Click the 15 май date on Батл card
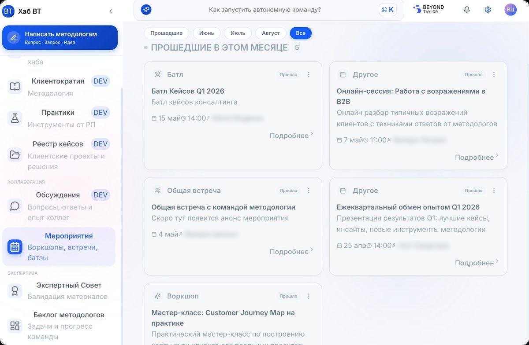Viewport: 529px width, 345px height. click(170, 118)
